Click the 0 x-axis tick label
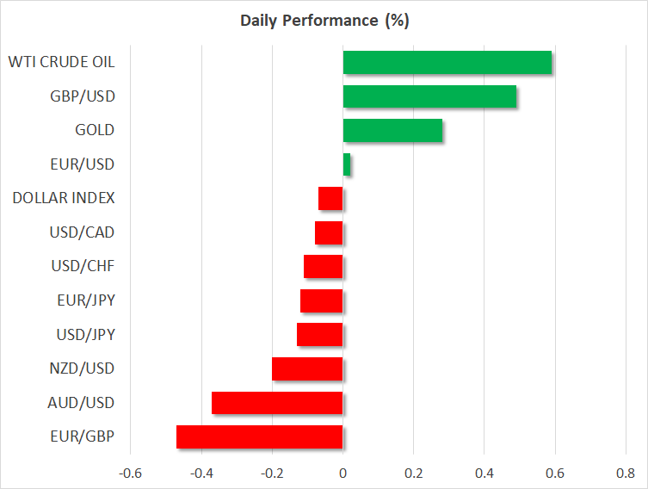The image size is (648, 489). tap(343, 472)
